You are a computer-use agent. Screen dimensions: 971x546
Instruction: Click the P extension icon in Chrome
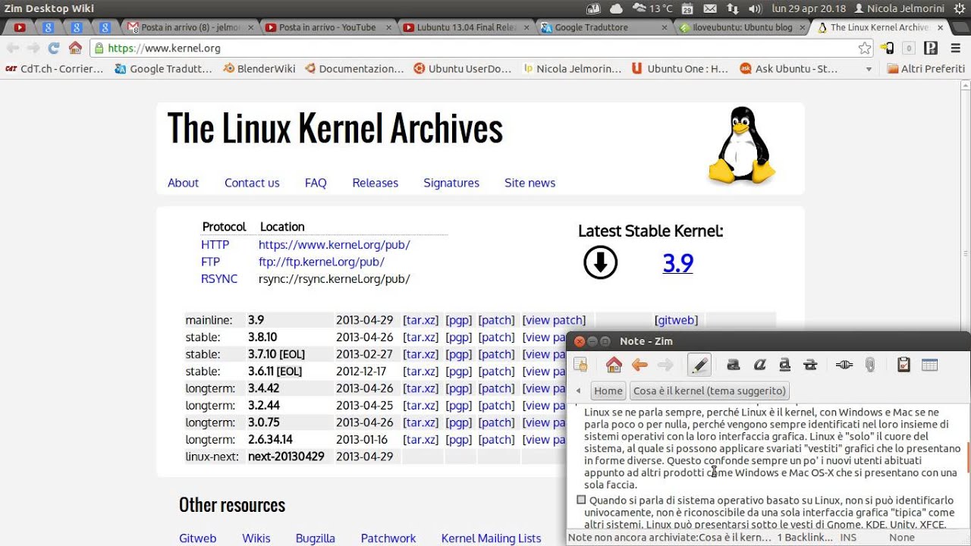point(931,48)
